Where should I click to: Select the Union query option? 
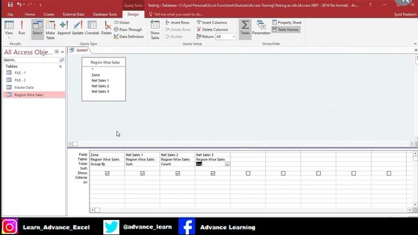click(x=122, y=23)
